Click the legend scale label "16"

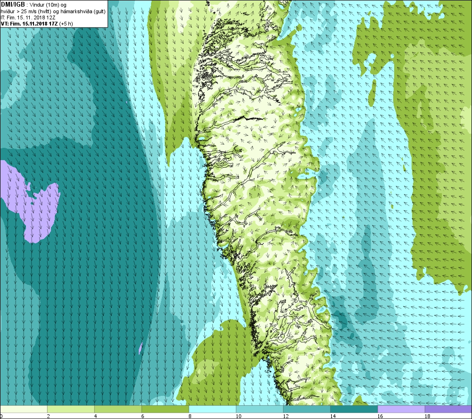coord(380,416)
